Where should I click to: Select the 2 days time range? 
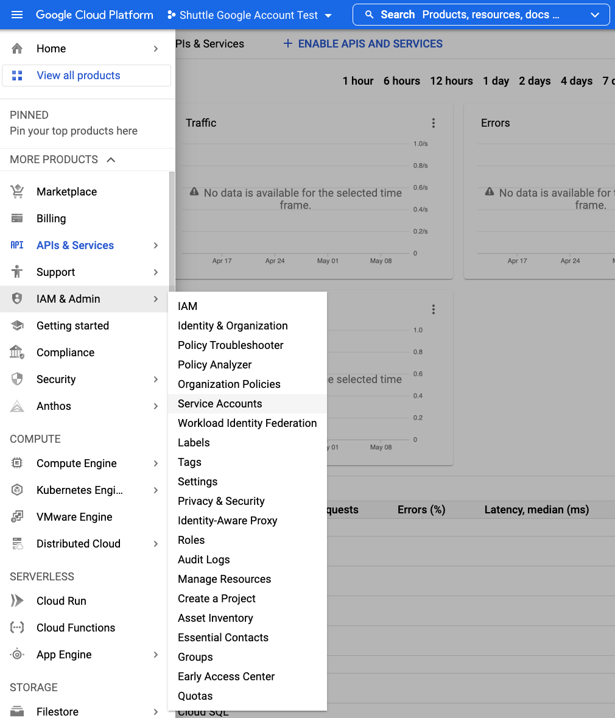(535, 80)
